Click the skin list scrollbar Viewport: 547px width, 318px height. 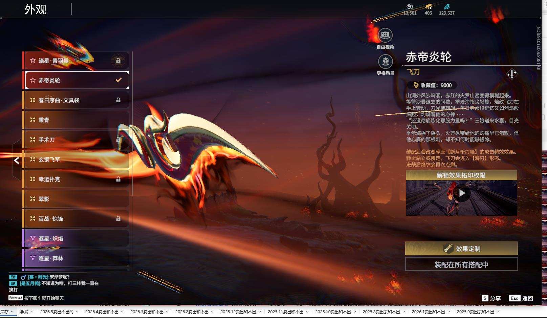pyautogui.click(x=132, y=124)
